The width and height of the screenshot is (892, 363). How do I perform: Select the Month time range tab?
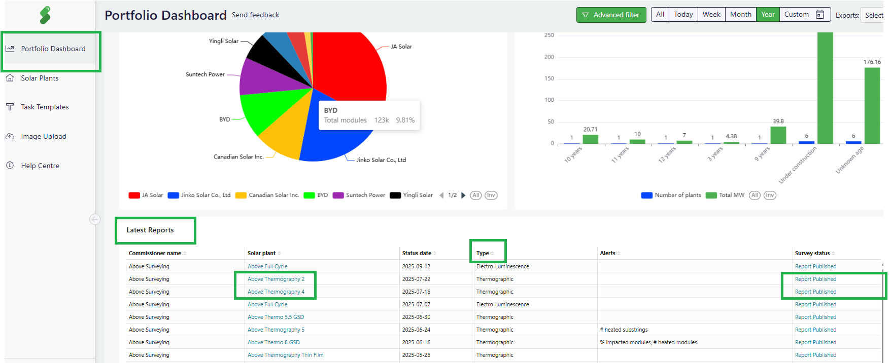point(740,15)
